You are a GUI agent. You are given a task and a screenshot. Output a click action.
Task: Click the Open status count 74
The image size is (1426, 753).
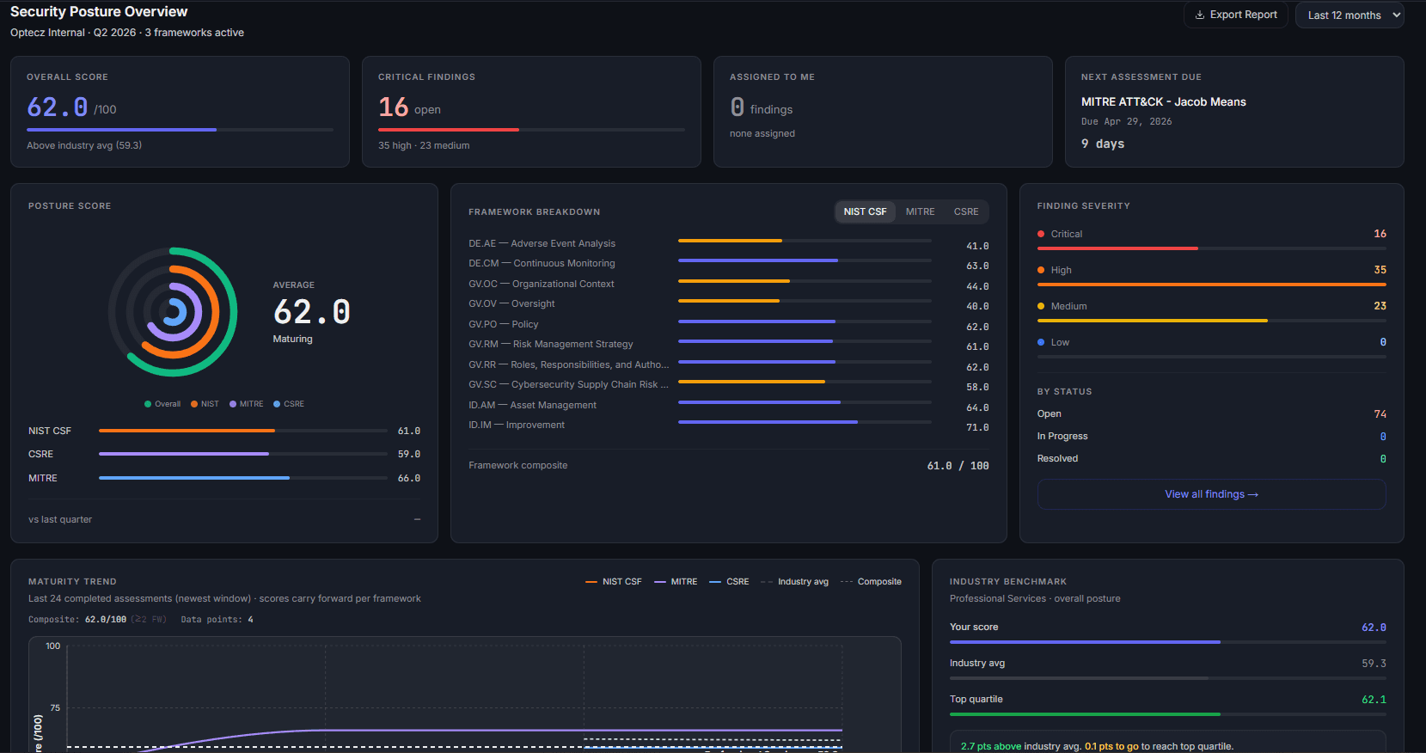[x=1380, y=414]
